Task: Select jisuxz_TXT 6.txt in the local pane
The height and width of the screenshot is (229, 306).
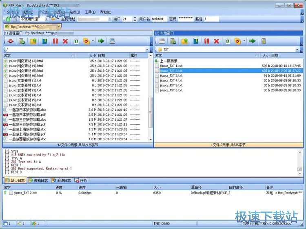Action: [x=228, y=90]
